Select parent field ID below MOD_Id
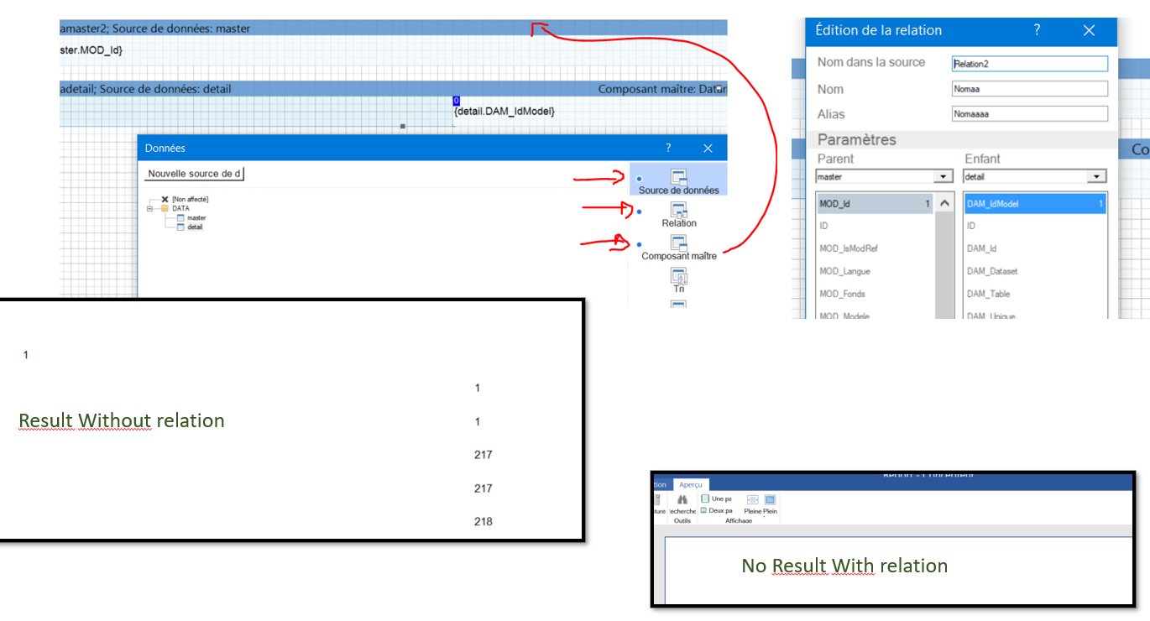The width and height of the screenshot is (1150, 621). pos(875,226)
